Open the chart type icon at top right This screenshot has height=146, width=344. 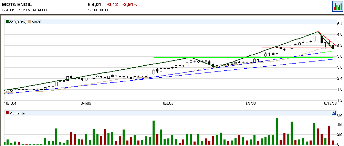coord(337,6)
